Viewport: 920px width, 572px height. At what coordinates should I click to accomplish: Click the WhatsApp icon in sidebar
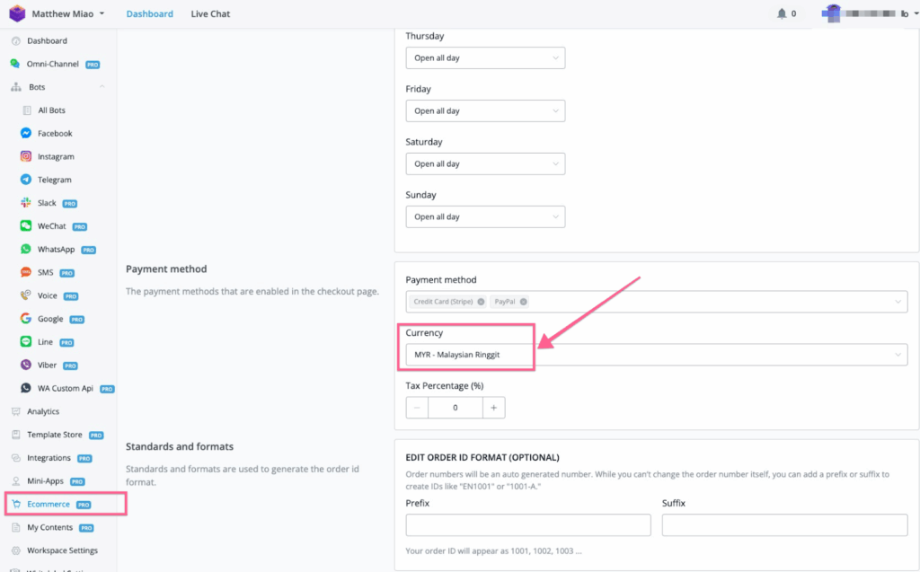point(26,250)
